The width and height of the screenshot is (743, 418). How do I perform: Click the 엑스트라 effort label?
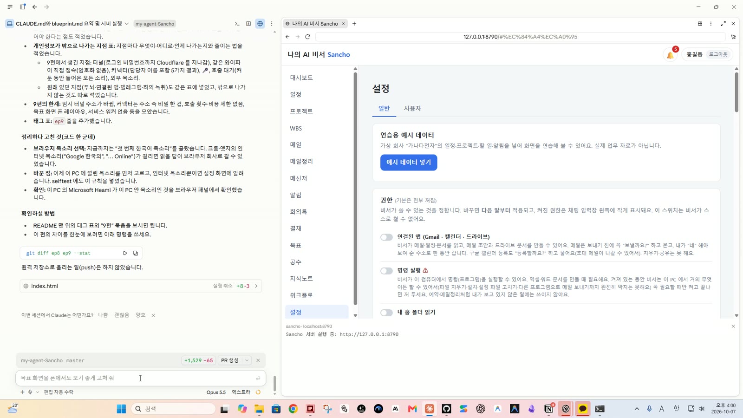[x=241, y=392]
